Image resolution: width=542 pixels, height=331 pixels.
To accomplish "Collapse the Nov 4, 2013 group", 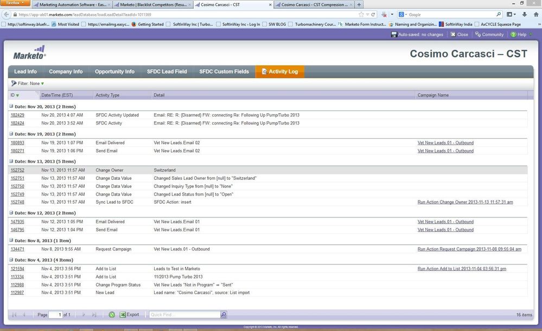I will pyautogui.click(x=11, y=260).
